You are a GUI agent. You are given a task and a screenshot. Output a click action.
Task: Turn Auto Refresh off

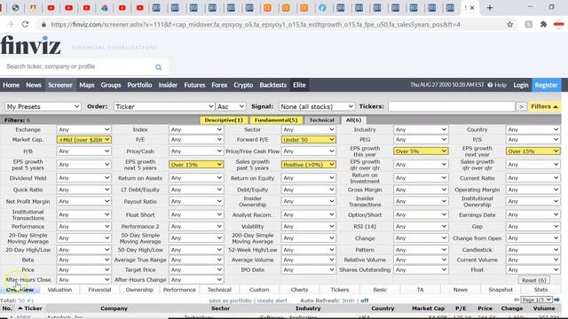pyautogui.click(x=365, y=300)
